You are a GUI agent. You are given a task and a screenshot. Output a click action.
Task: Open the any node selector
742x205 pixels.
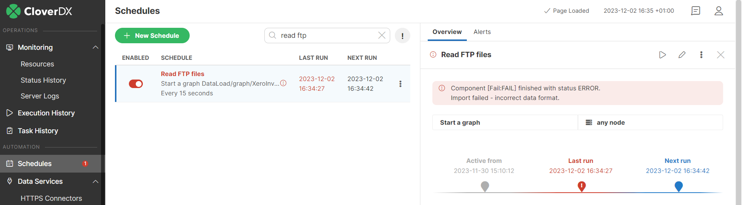(650, 122)
